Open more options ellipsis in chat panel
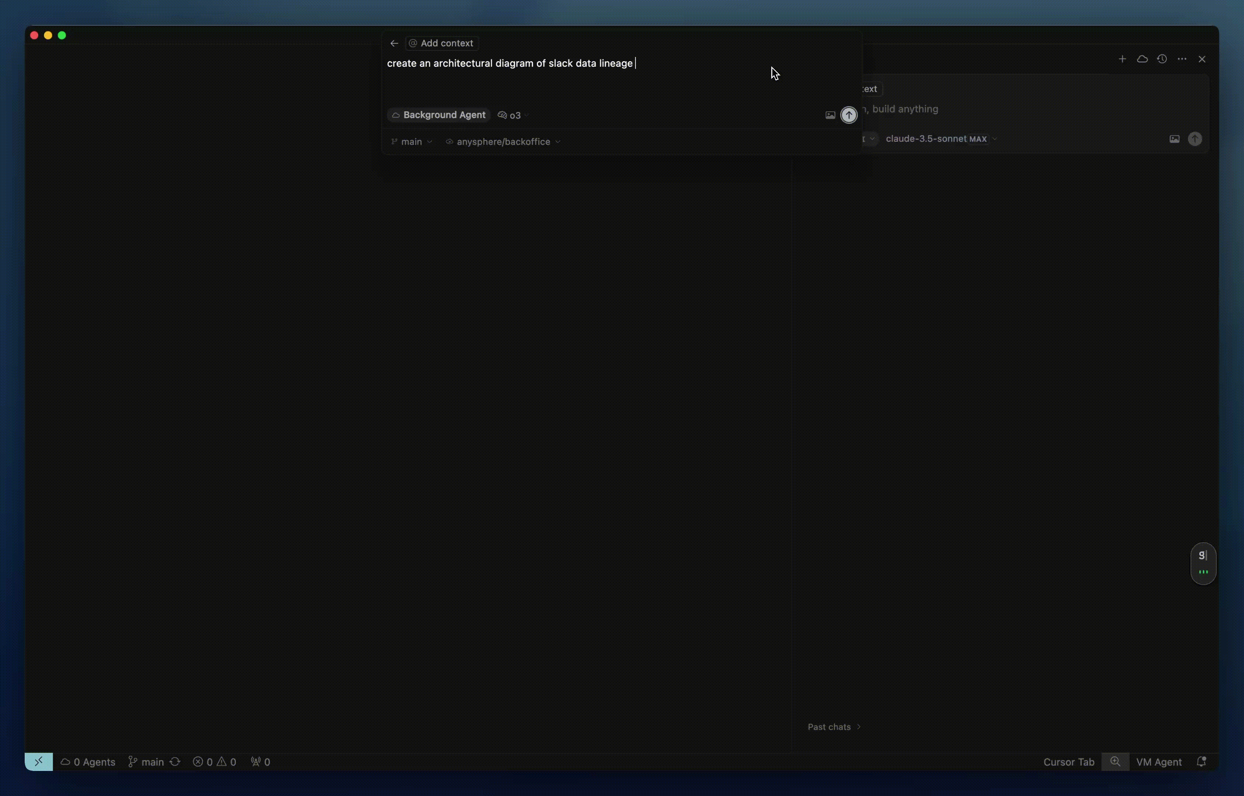 1182,59
